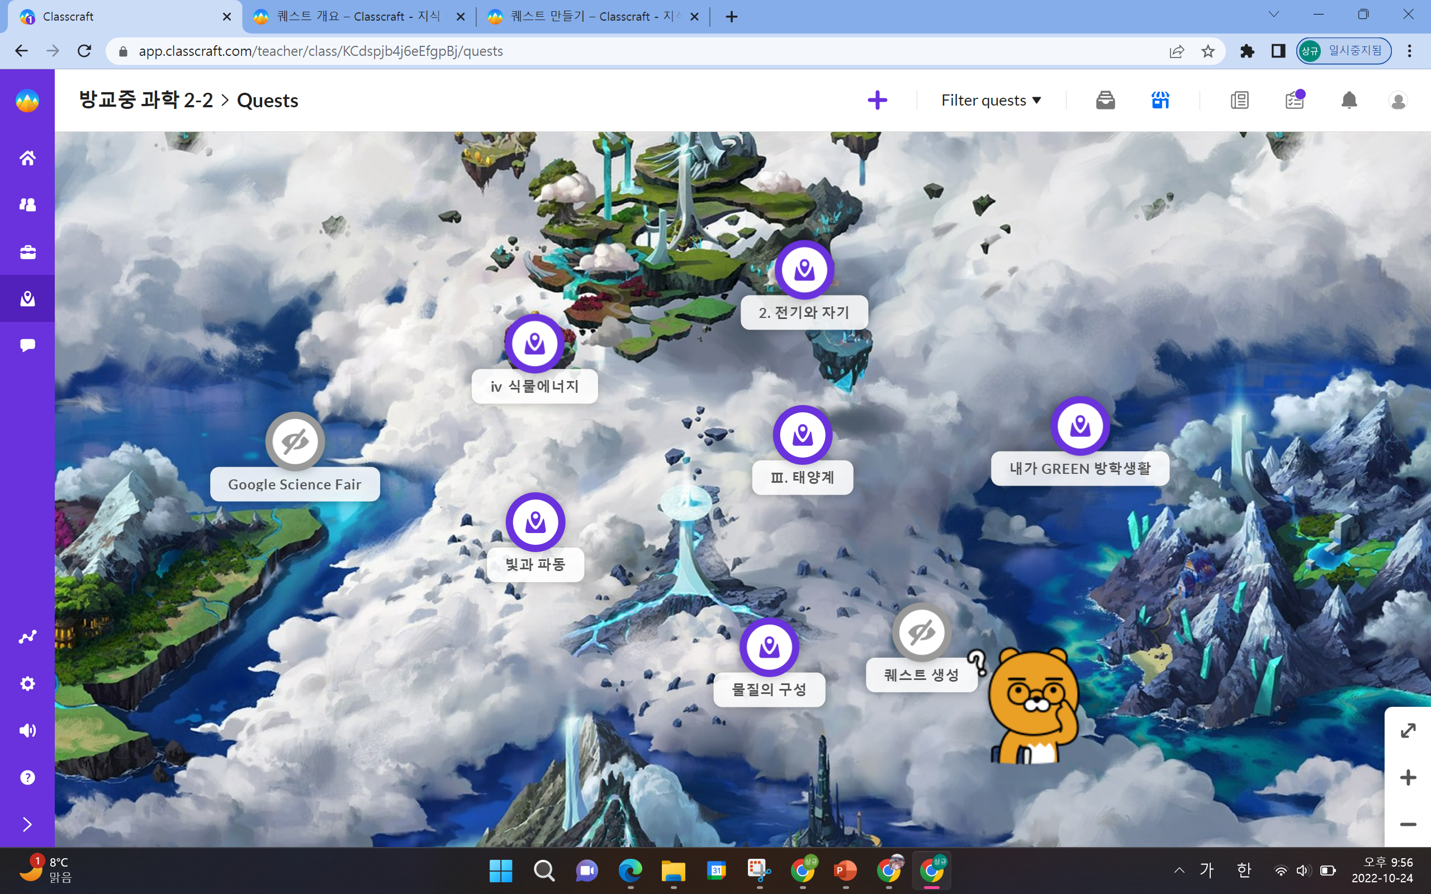Click the Classcraft logo in the sidebar

pyautogui.click(x=27, y=101)
